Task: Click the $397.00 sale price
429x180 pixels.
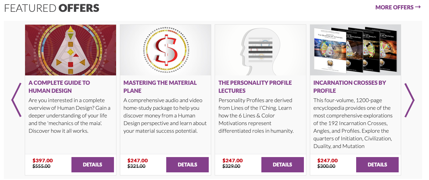Action: point(43,161)
